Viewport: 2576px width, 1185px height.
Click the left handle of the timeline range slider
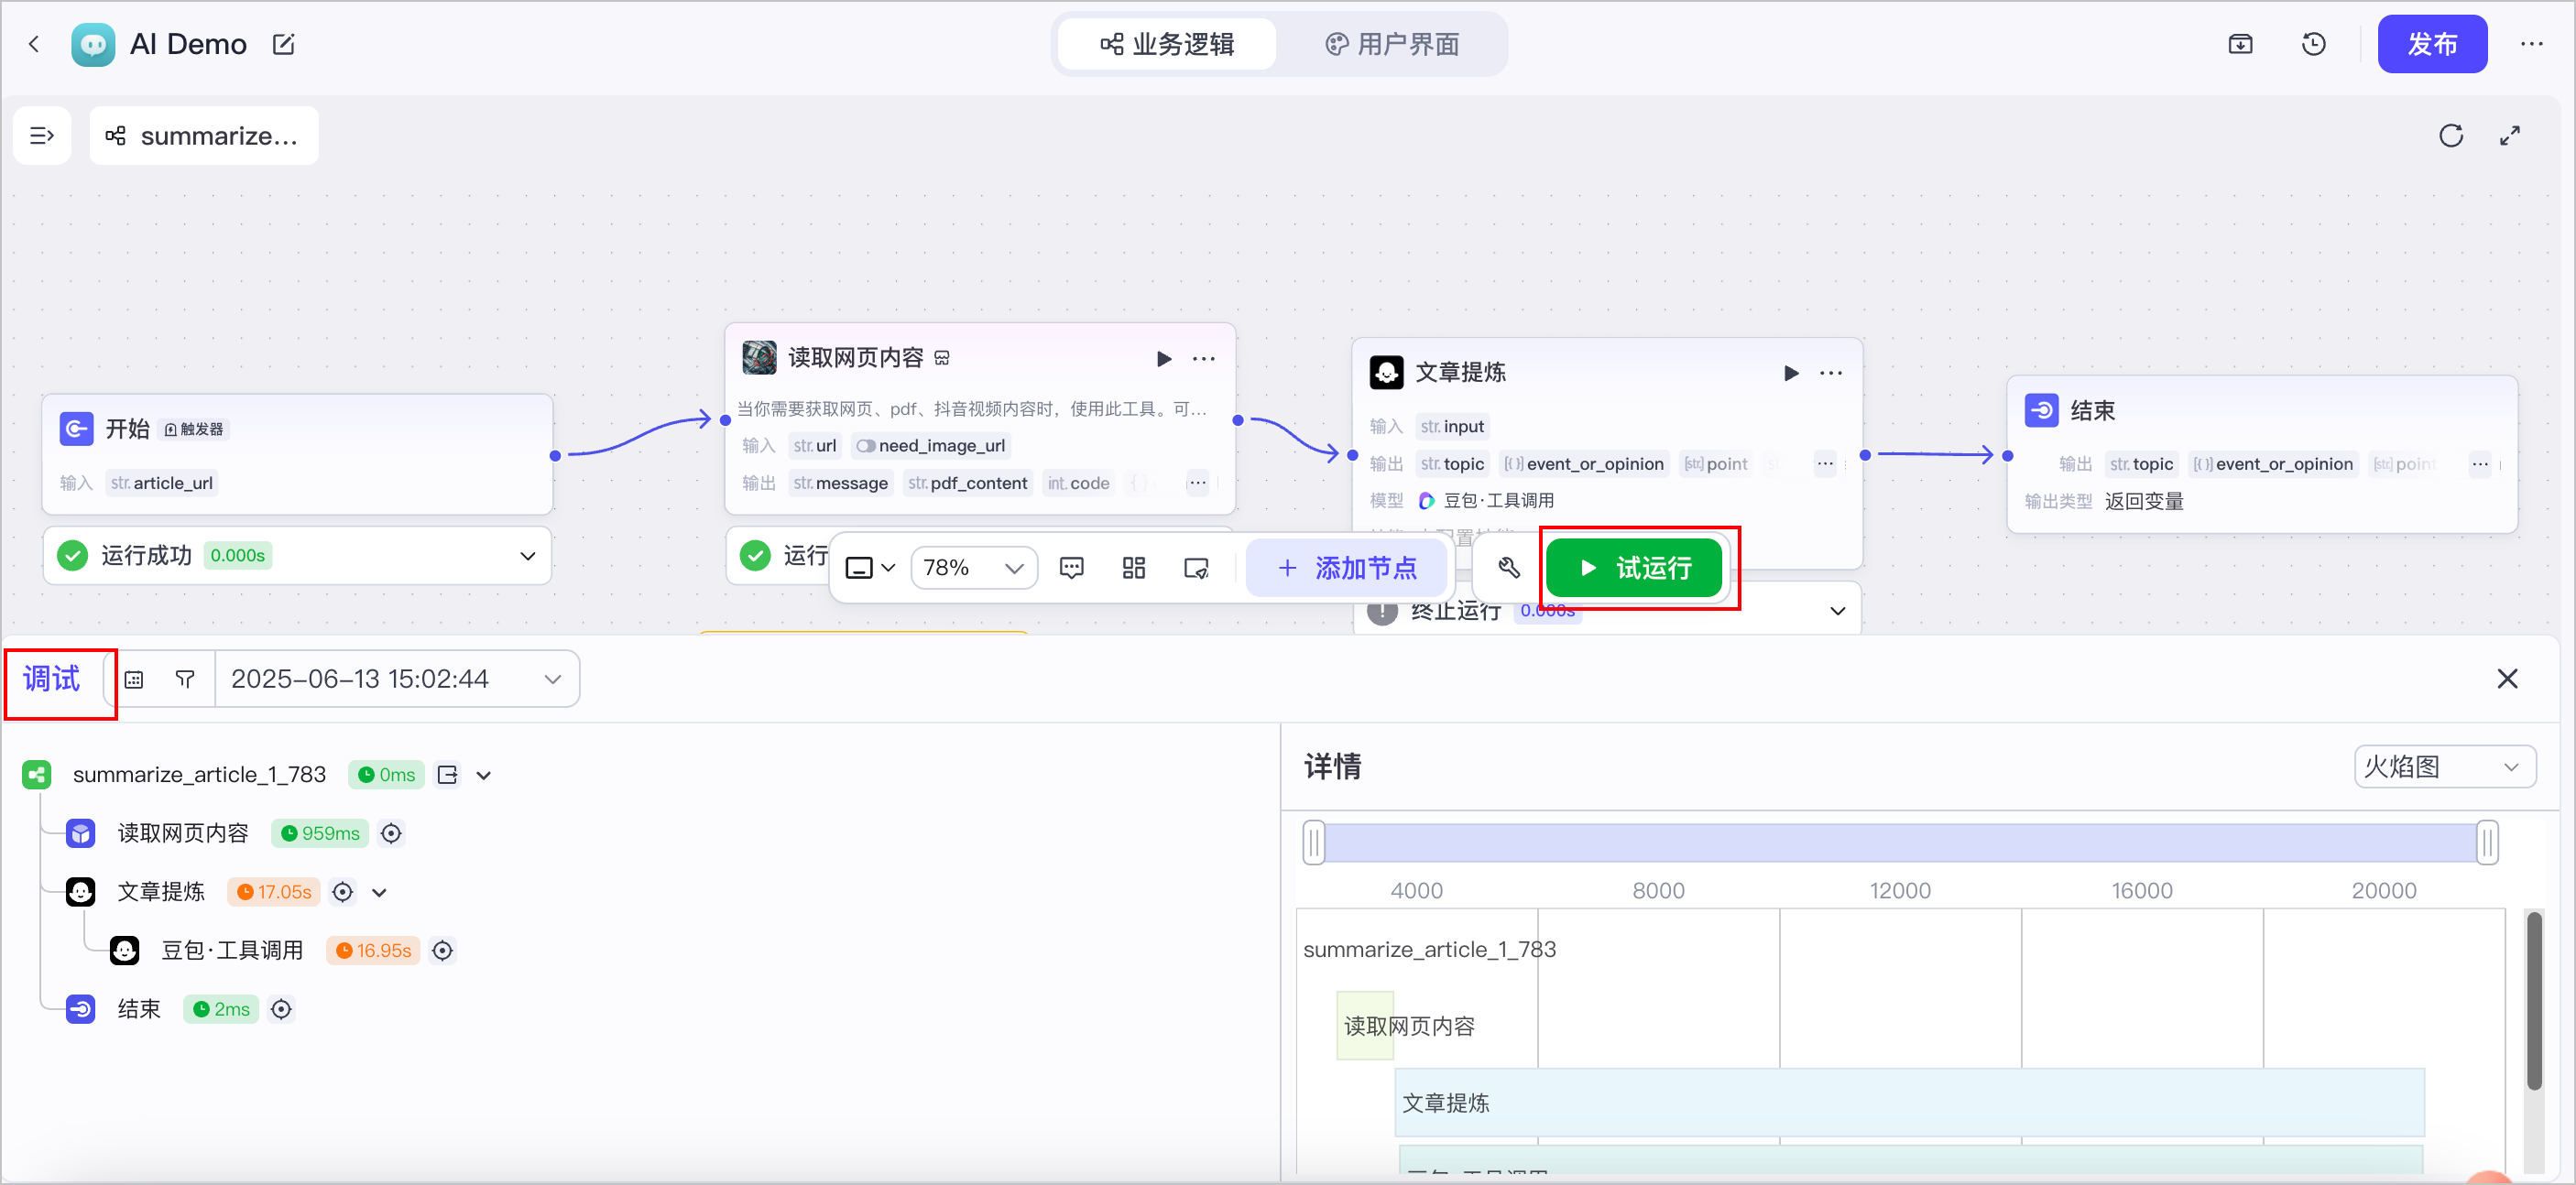click(x=1313, y=842)
